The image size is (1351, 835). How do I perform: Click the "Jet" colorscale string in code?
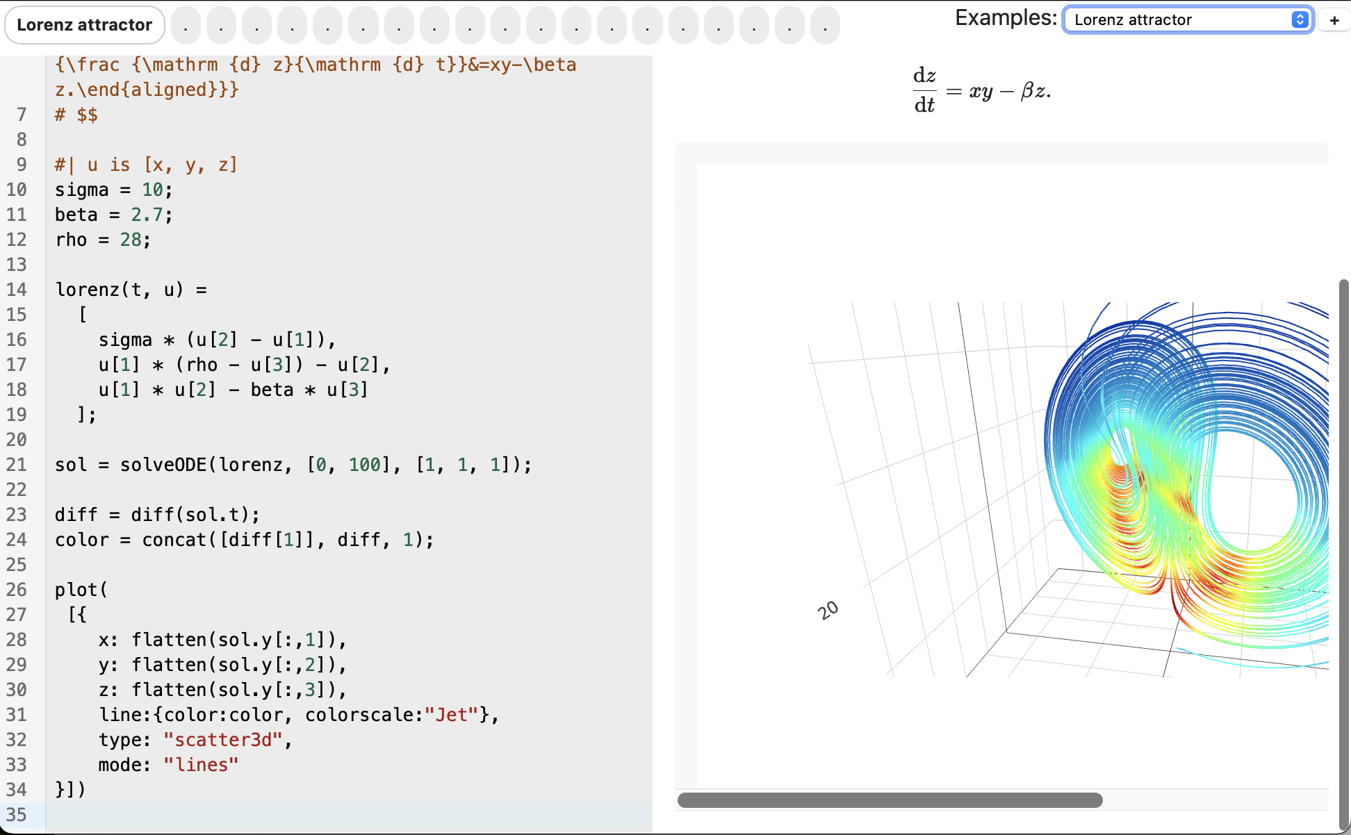click(x=452, y=715)
